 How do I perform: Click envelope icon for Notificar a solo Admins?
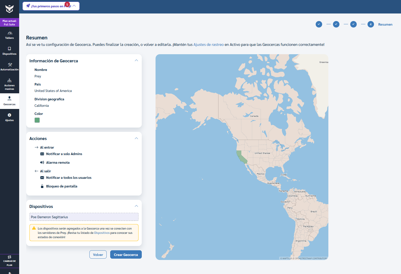42,154
